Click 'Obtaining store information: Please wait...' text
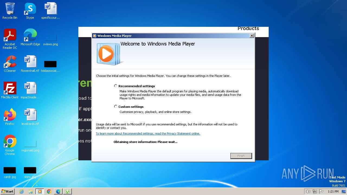The width and height of the screenshot is (347, 195). pyautogui.click(x=146, y=142)
